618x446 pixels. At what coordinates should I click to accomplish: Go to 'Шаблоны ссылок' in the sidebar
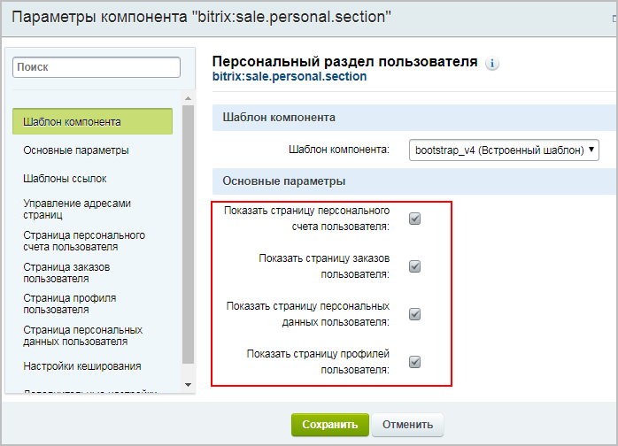click(x=65, y=178)
